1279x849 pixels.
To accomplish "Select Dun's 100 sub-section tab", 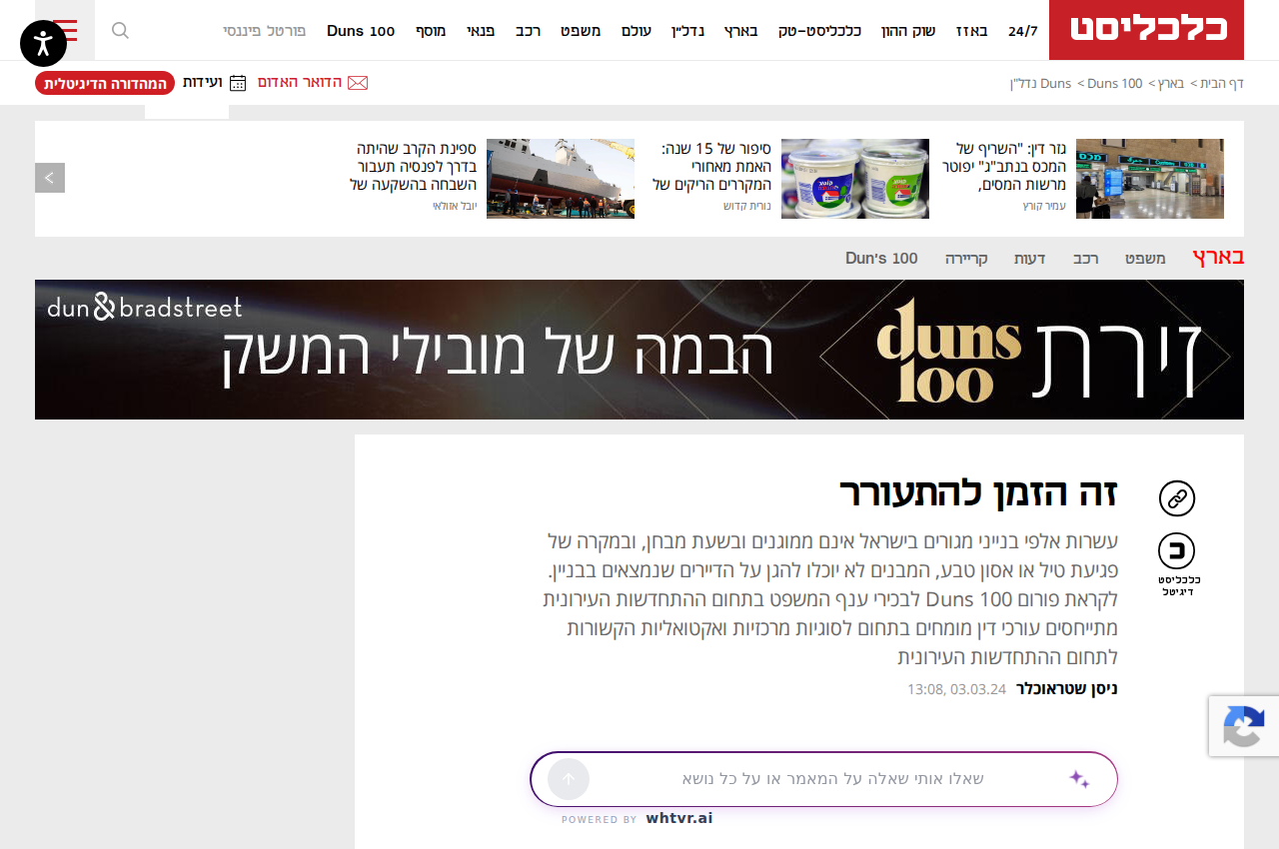I will tap(881, 259).
